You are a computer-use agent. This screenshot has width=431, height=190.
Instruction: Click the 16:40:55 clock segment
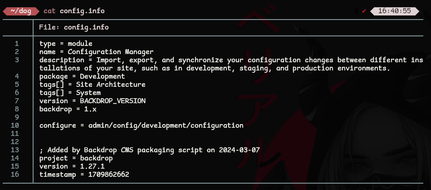click(394, 11)
